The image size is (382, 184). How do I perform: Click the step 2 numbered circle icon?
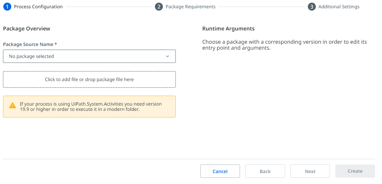[159, 7]
